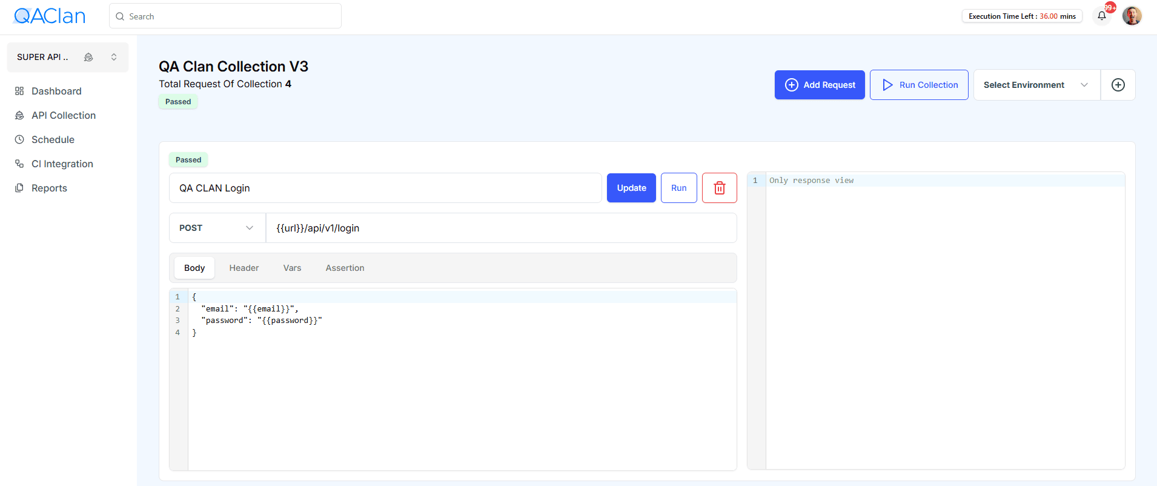Screen dimensions: 1157x486
Task: Open the POST method dropdown
Action: (217, 228)
